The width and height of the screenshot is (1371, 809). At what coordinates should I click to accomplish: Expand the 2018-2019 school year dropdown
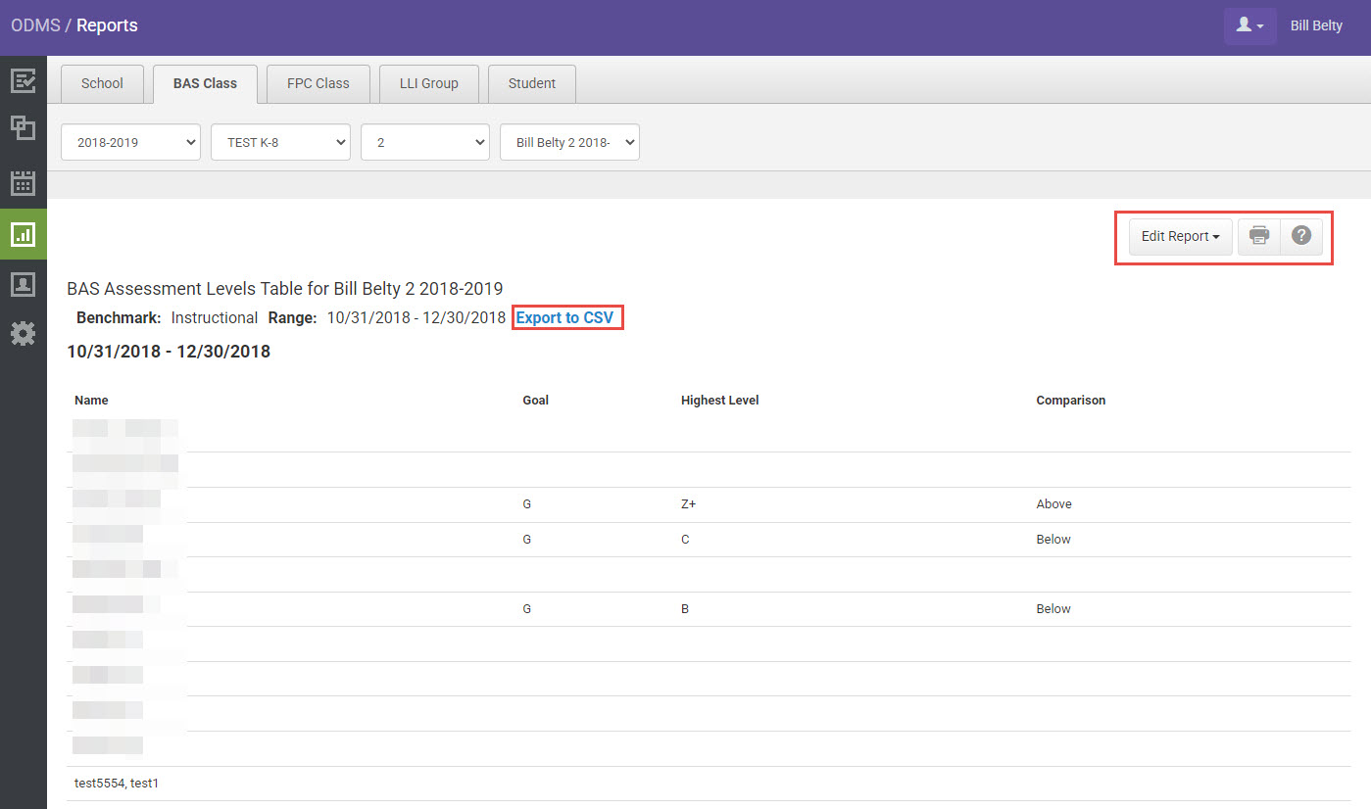pyautogui.click(x=130, y=142)
